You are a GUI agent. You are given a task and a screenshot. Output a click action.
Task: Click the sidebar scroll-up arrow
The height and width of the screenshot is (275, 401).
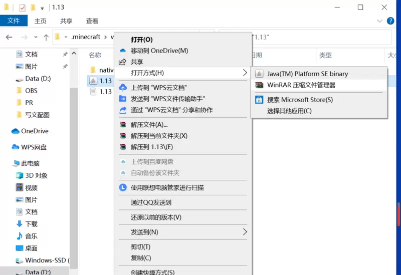pos(74,54)
